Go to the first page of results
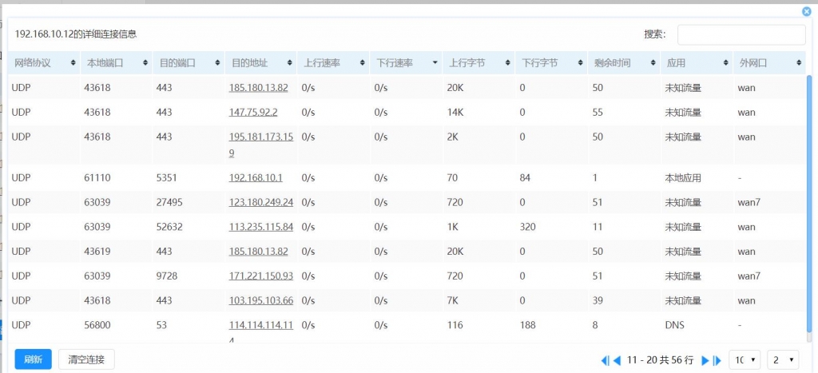The image size is (818, 373). click(605, 360)
